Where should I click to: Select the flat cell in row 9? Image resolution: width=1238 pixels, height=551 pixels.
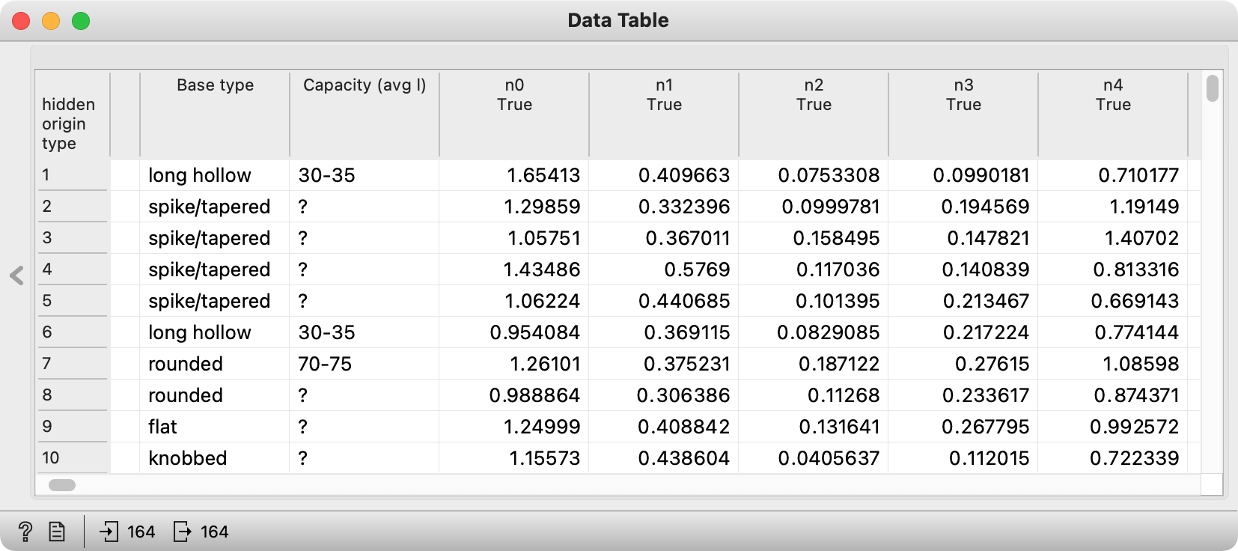click(214, 427)
